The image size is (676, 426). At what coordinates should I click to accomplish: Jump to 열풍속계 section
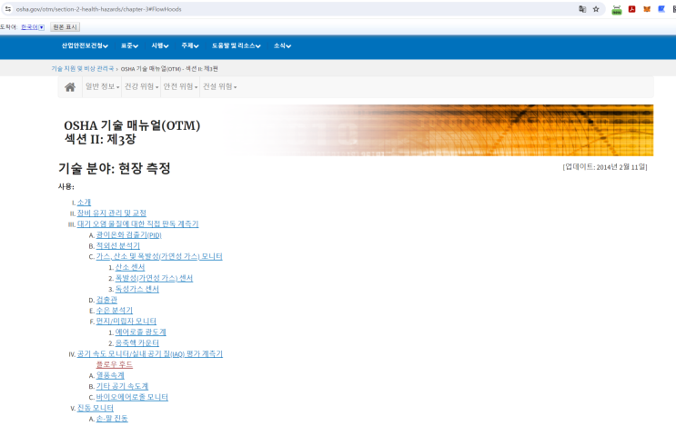click(110, 376)
